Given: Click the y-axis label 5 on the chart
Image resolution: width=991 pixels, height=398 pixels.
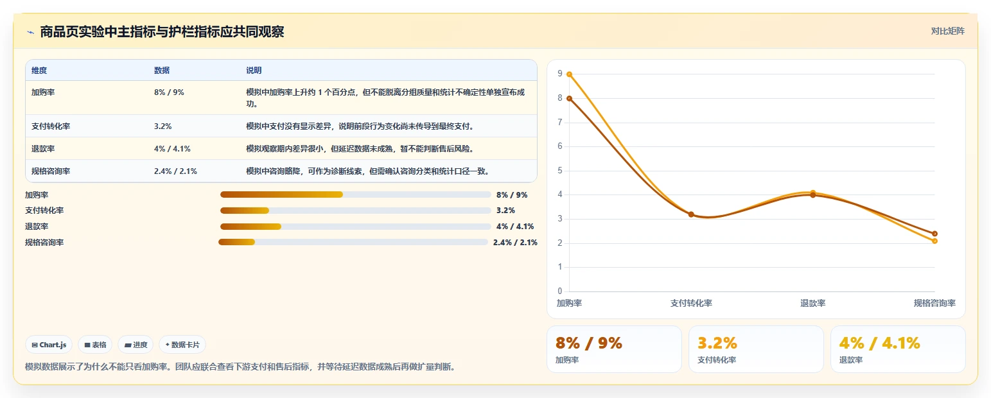Looking at the screenshot, I should point(560,171).
